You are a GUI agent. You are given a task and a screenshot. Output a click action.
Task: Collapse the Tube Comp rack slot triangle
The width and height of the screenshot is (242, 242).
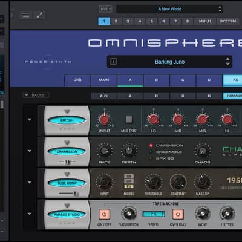click(x=30, y=182)
